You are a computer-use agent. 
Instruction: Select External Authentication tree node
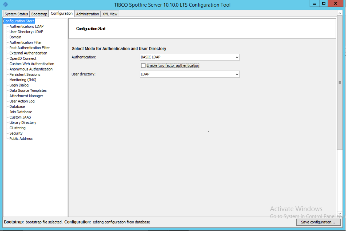[28, 53]
